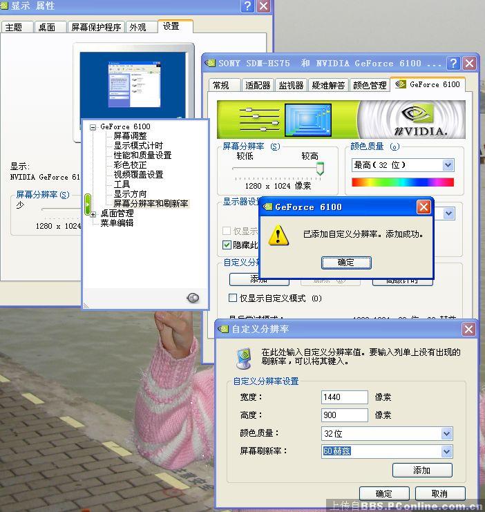
Task: Open the 屏幕保护程序 tab
Action: (96, 27)
